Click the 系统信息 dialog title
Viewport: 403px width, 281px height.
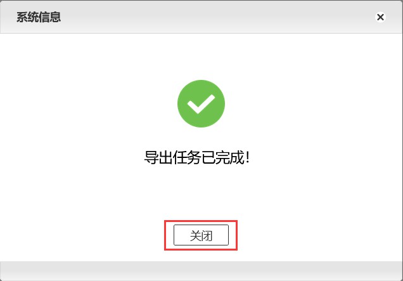tap(39, 17)
